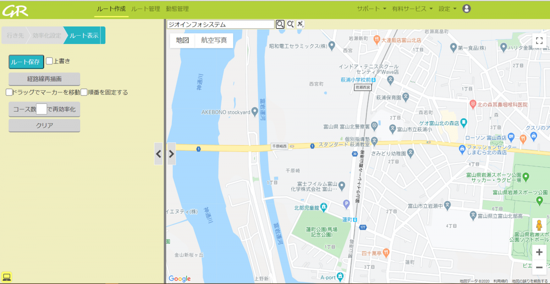Click 四十萬亭 restaurant marker

(386, 252)
